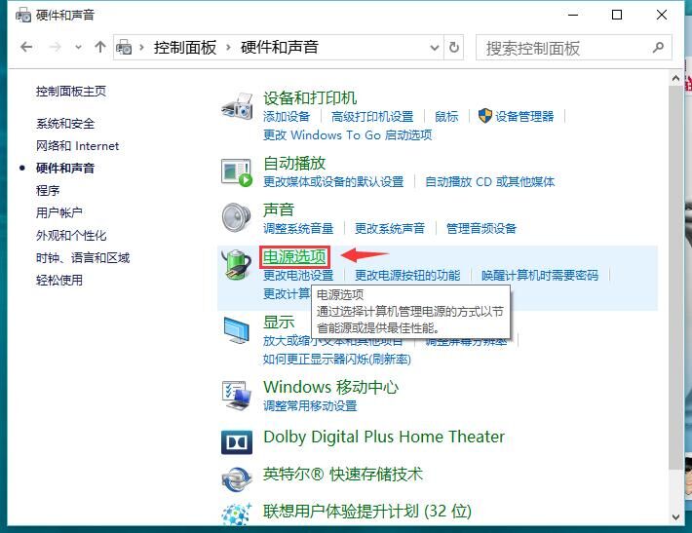Click the Windows Mobility Center icon
This screenshot has width=692, height=533.
[237, 395]
